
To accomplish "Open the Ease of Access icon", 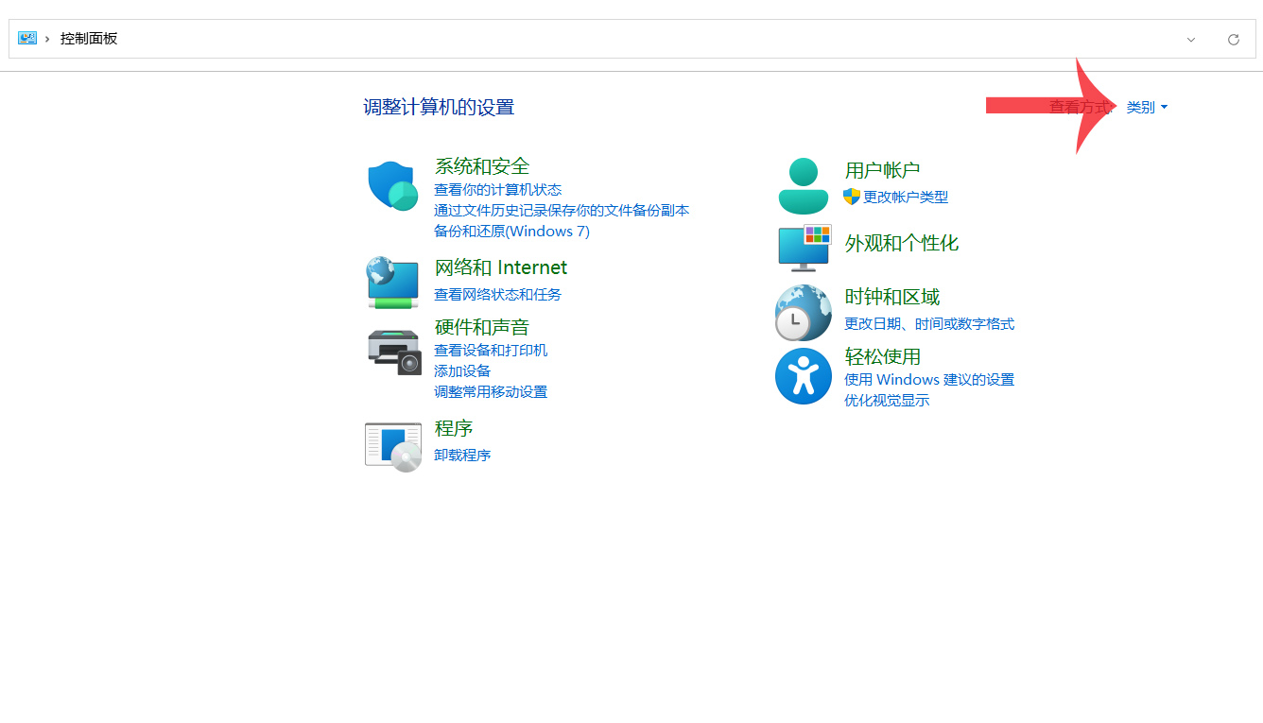I will (x=803, y=376).
